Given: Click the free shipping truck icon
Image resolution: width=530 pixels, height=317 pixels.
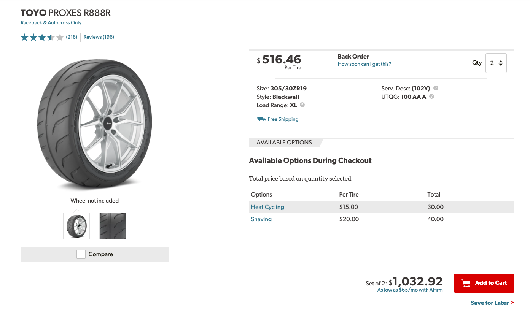Looking at the screenshot, I should click(261, 119).
